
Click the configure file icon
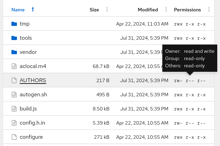point(14,137)
